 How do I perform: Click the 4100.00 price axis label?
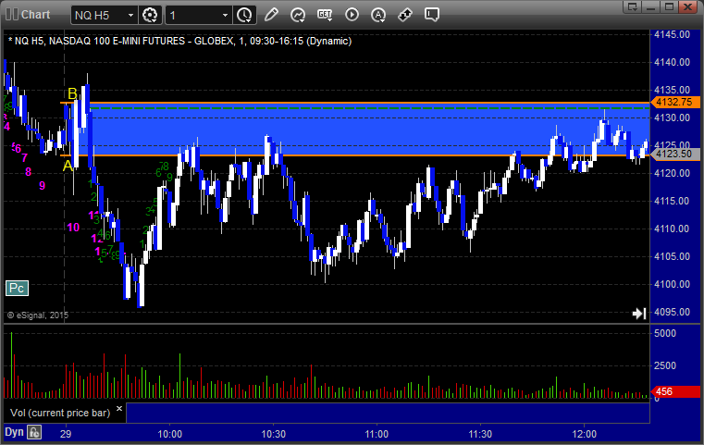(672, 284)
